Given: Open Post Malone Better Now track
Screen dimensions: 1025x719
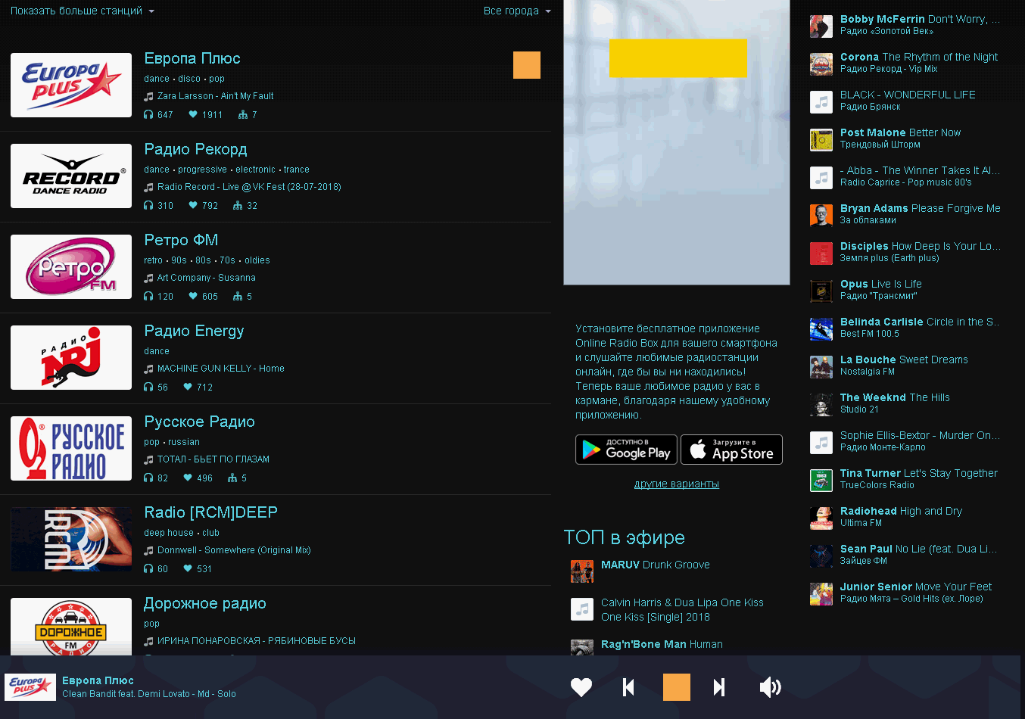Looking at the screenshot, I should coord(900,132).
